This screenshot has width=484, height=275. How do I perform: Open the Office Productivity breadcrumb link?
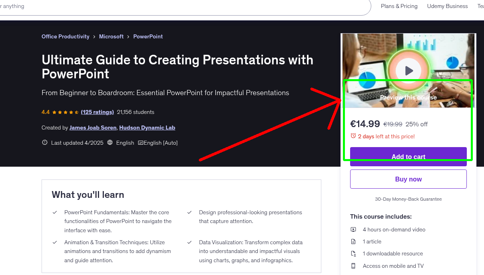(65, 36)
